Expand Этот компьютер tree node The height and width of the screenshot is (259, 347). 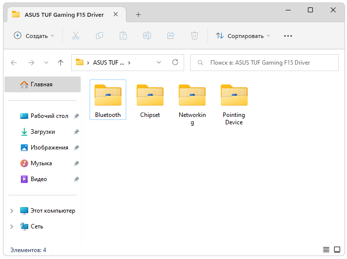12,211
